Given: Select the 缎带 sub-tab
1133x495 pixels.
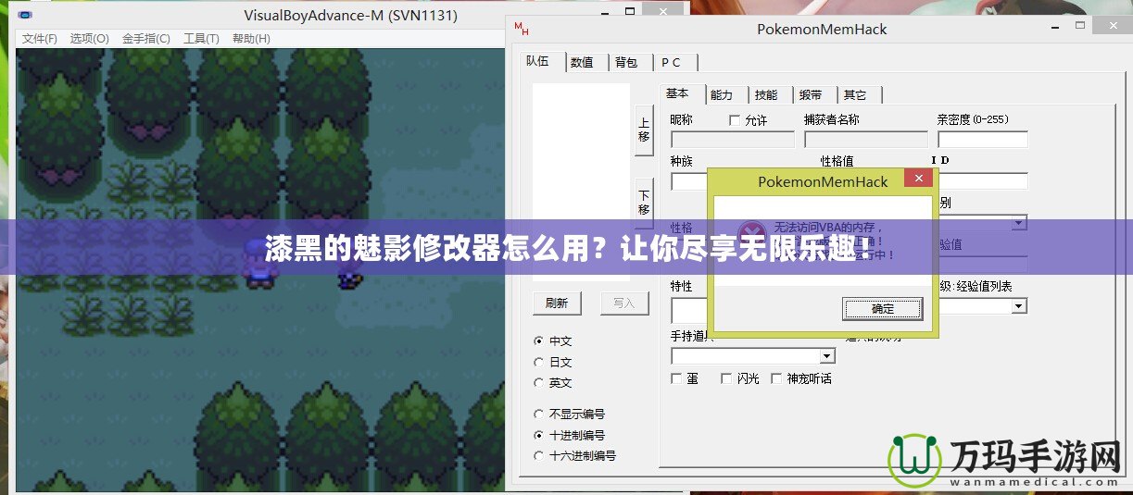Looking at the screenshot, I should pos(811,94).
